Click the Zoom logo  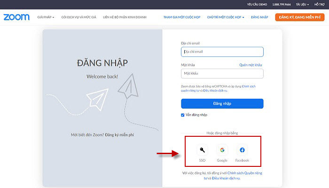point(16,17)
